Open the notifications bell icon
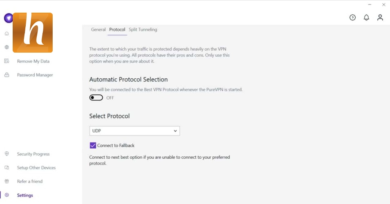Viewport: 390px width, 204px height. tap(366, 18)
